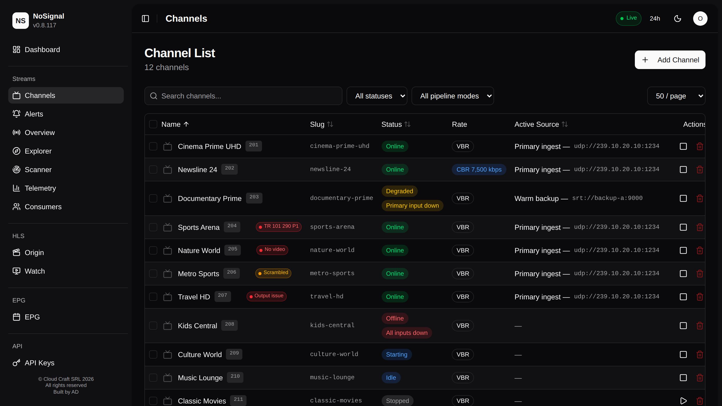Delete the Travel HD channel
This screenshot has width=722, height=406.
700,297
